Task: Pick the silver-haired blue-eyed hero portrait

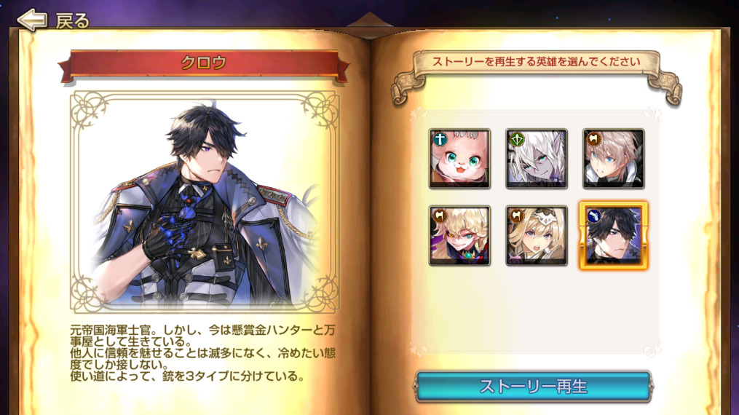Action: 613,159
